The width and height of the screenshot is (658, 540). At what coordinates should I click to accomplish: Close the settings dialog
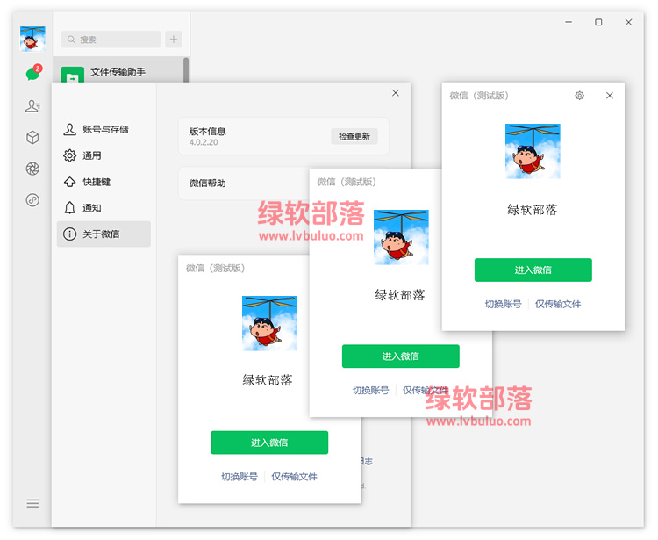396,93
